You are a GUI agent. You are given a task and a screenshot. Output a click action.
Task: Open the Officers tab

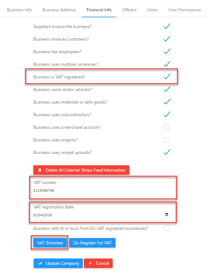[129, 10]
